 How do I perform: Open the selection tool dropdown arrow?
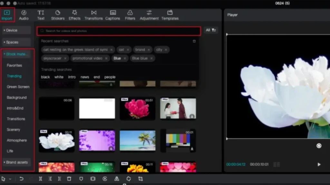tap(10, 179)
